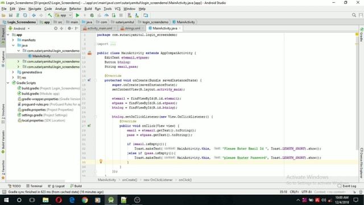
Task: Click CRLF line separator in status bar
Action: tap(294, 192)
